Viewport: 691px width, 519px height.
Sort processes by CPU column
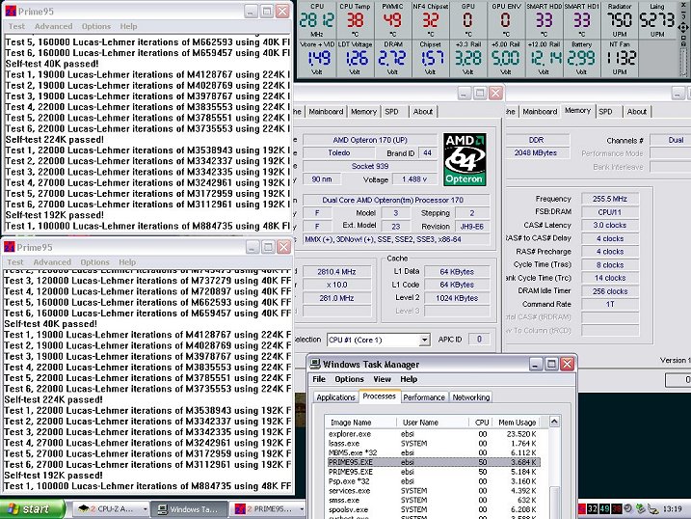pos(481,422)
